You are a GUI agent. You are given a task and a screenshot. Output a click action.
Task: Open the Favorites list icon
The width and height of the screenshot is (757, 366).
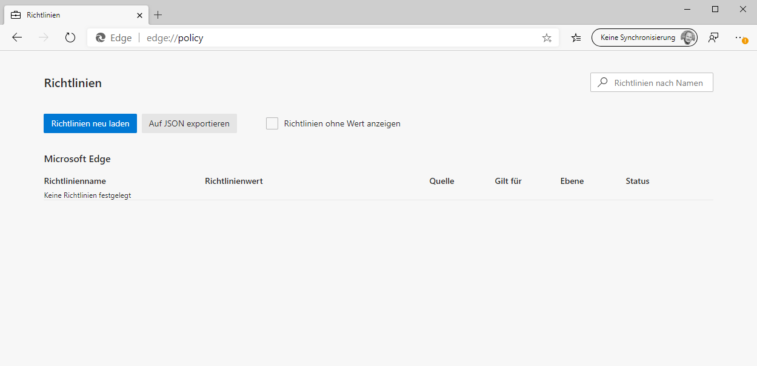coord(576,38)
